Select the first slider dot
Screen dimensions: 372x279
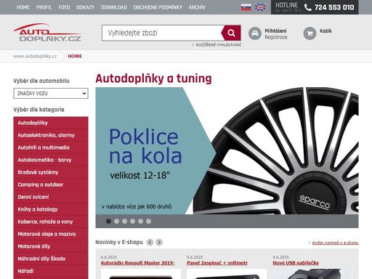[108, 221]
